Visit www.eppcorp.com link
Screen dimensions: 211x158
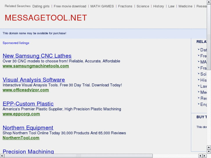pyautogui.click(x=21, y=114)
